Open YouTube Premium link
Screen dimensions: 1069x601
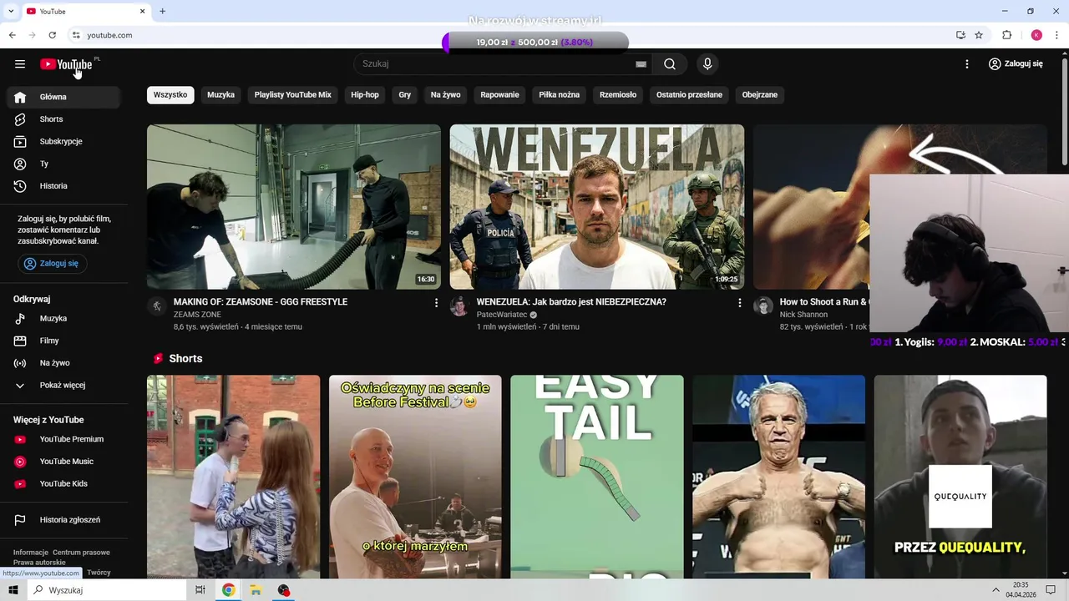[x=63, y=439]
